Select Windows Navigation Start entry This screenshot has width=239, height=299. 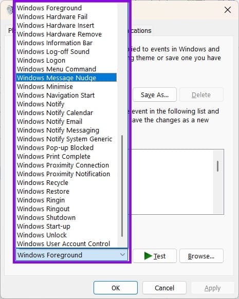[x=66, y=96]
